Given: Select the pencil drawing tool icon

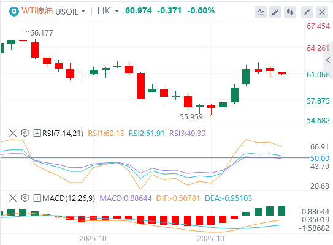Looking at the screenshot, I should click(x=275, y=12).
